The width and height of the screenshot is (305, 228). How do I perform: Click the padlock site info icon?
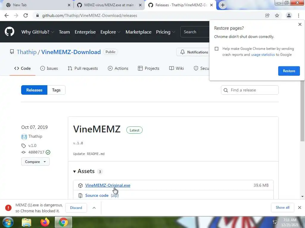[x=38, y=15]
